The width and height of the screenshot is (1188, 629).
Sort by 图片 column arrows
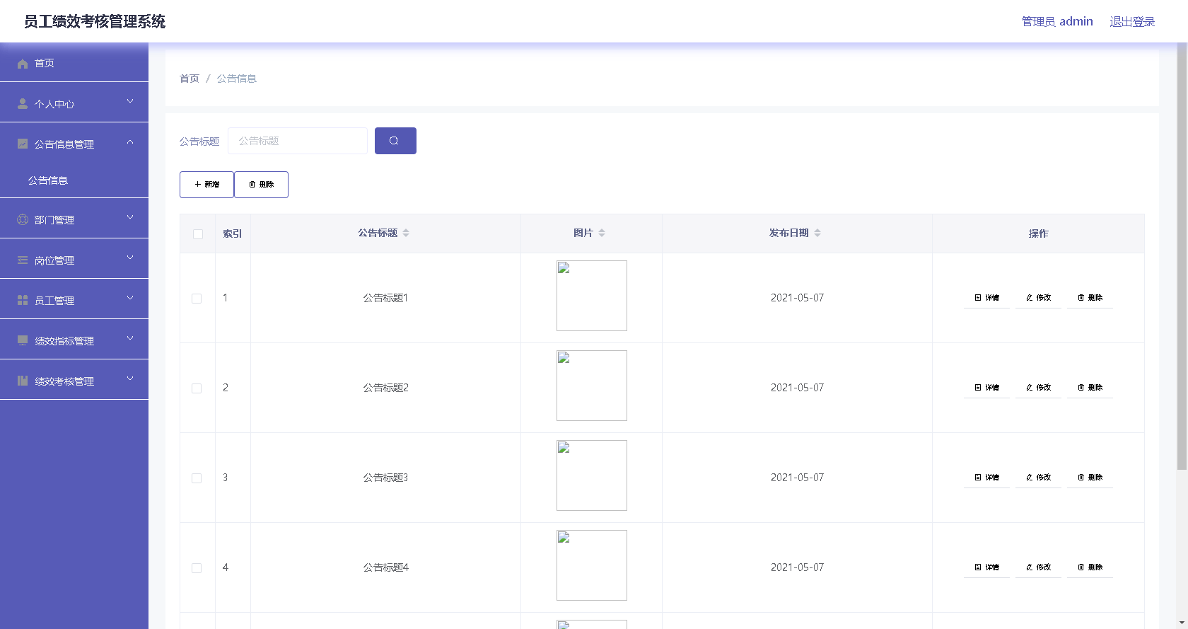click(602, 233)
